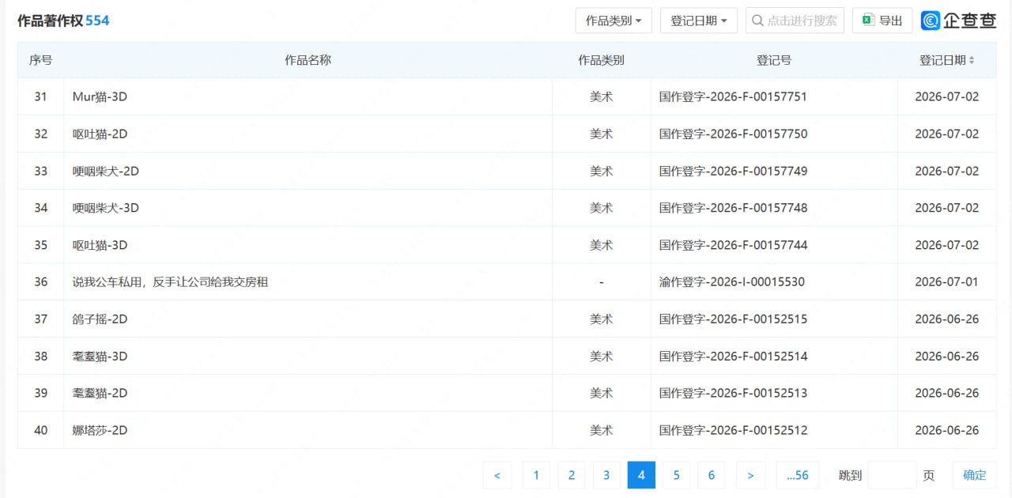Click the 跳到 page number input

892,475
